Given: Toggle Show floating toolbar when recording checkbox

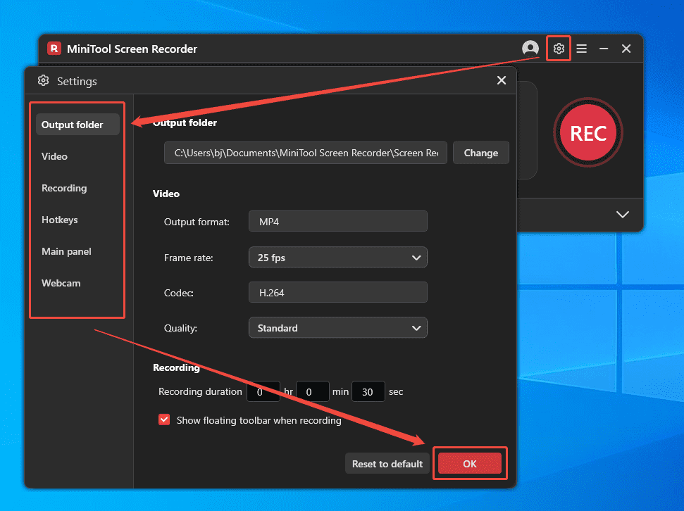Looking at the screenshot, I should [164, 419].
